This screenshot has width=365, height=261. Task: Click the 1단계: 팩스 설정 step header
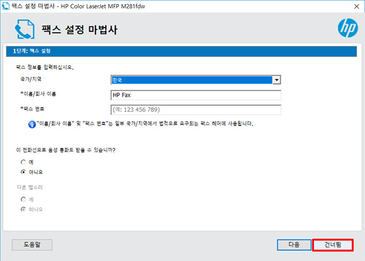[181, 51]
